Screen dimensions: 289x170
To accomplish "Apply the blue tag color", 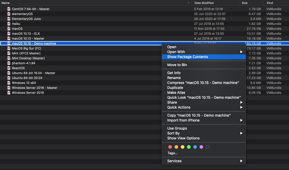I will pos(195,147).
